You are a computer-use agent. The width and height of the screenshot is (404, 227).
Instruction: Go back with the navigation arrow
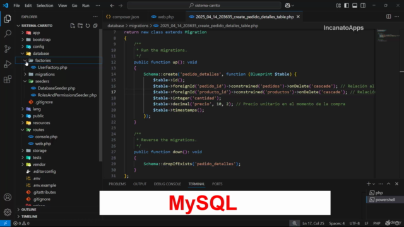click(x=112, y=6)
